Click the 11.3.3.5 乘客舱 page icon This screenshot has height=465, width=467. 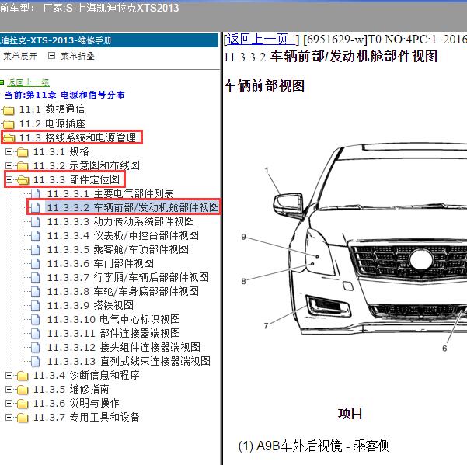pyautogui.click(x=36, y=250)
